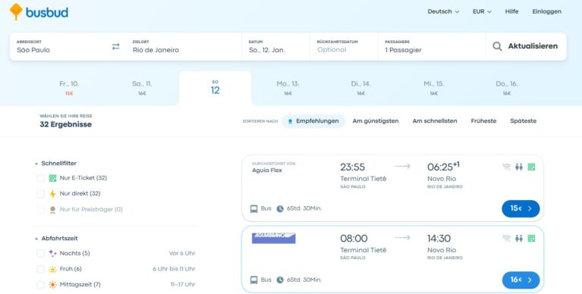Viewport: 582px width, 294px height.
Task: Click restroom icon on Aguia Flex trip
Action: 519,167
